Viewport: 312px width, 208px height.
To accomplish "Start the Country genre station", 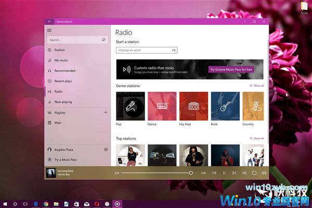I will point(253,106).
